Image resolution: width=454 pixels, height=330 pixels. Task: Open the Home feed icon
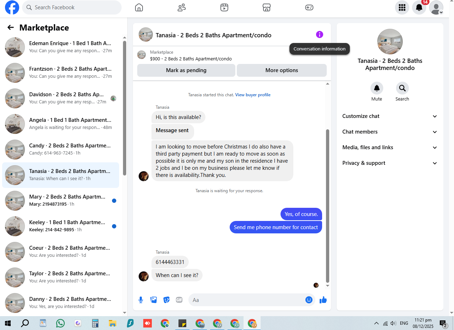[139, 7]
